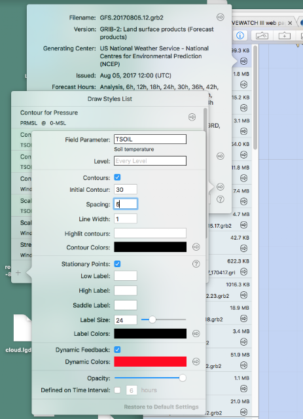Click the arrow icon for the 21.0 MB file
Viewport: 303px width, 419px height.
click(x=243, y=412)
